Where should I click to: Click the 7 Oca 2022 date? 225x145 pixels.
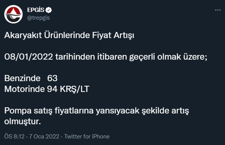44,137
